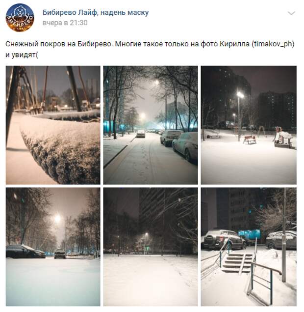304x312 pixels.
Task: Open the dark high-rise and snowy field photo
Action: pyautogui.click(x=151, y=247)
